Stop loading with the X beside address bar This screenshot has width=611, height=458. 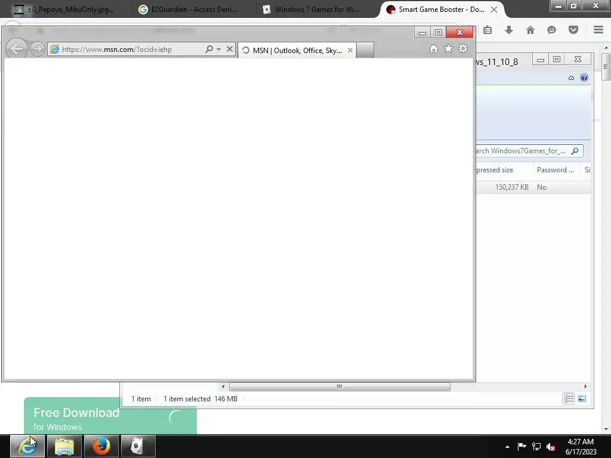tap(230, 49)
